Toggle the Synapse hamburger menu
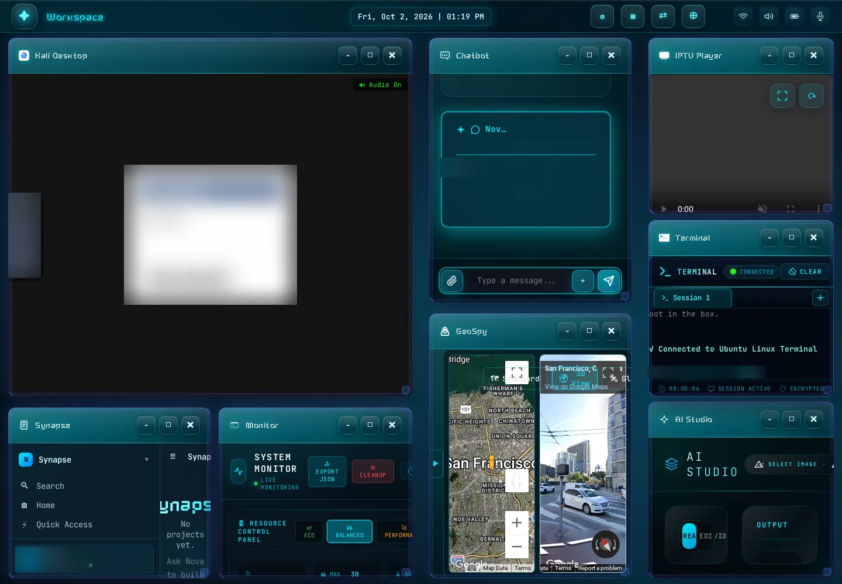The height and width of the screenshot is (584, 842). (172, 456)
